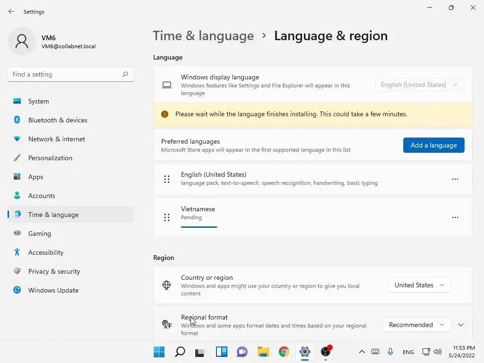Open Privacy & security settings
This screenshot has width=484, height=363.
[x=71, y=271]
